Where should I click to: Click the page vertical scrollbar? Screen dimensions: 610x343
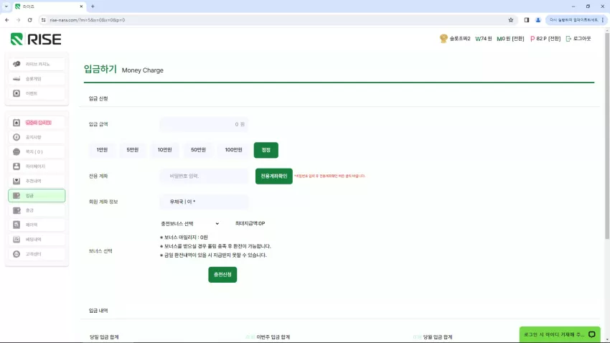click(607, 136)
